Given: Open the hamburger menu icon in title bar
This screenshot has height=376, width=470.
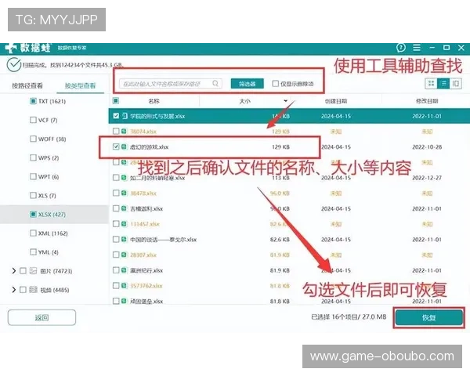Looking at the screenshot, I should click(417, 48).
